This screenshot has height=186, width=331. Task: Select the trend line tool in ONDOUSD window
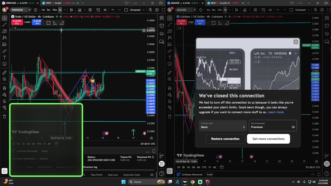point(4,25)
